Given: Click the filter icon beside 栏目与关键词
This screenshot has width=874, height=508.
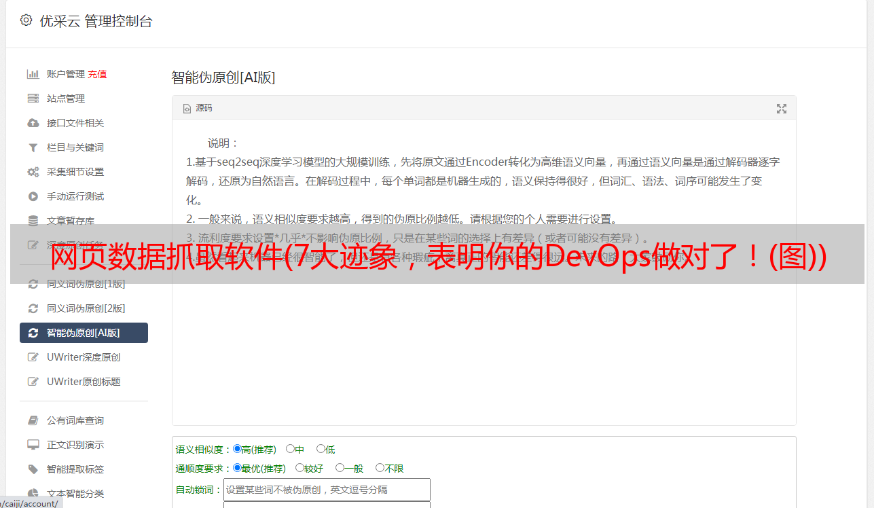Looking at the screenshot, I should pos(33,147).
